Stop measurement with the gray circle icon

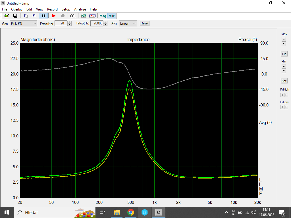click(63, 16)
